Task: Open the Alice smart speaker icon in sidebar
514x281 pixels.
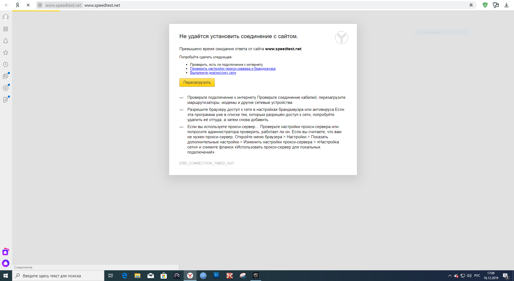Action: [x=6, y=252]
